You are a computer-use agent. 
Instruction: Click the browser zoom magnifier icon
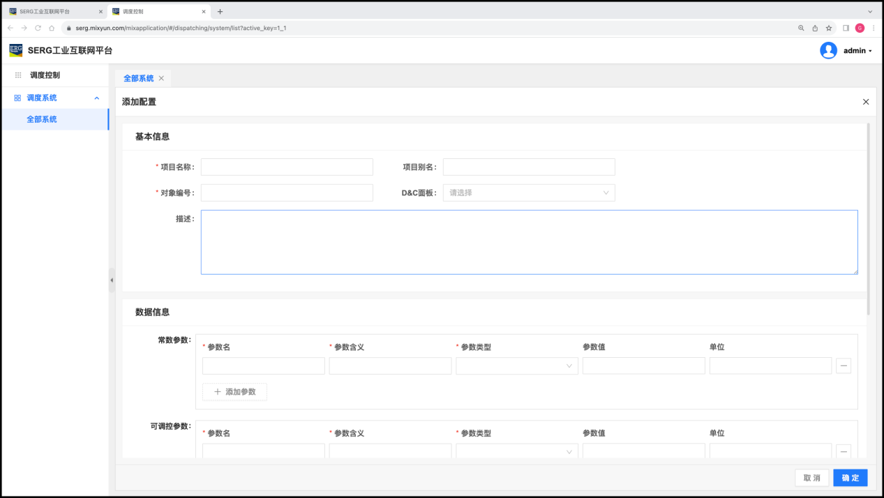tap(801, 28)
